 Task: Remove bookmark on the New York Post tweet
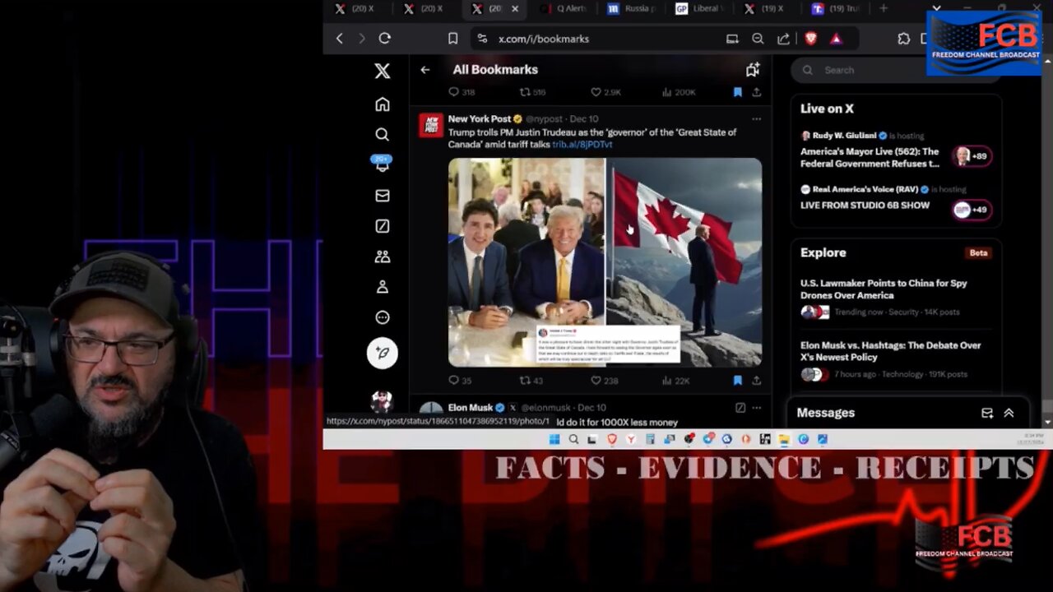[x=737, y=381]
